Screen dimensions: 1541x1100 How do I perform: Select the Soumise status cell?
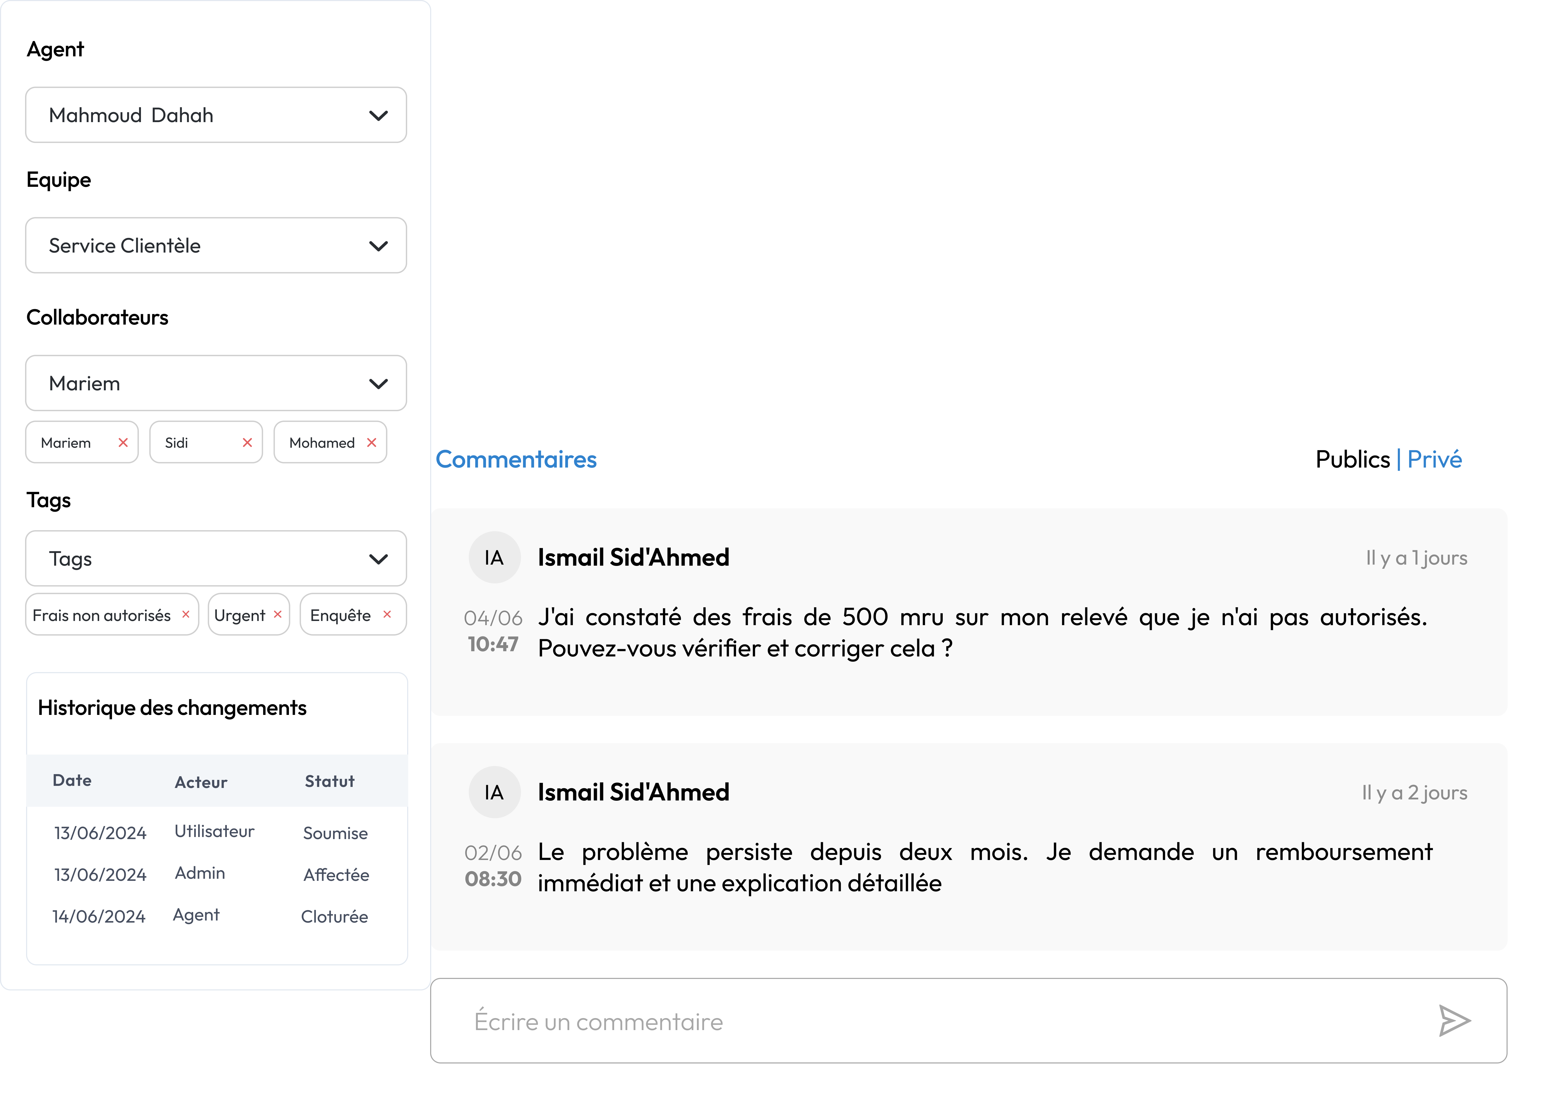335,833
